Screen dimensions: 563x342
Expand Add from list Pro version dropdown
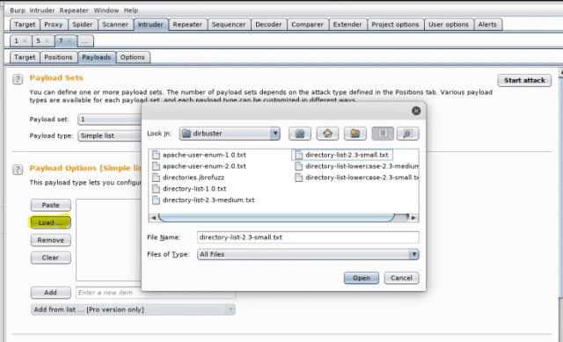tap(133, 309)
